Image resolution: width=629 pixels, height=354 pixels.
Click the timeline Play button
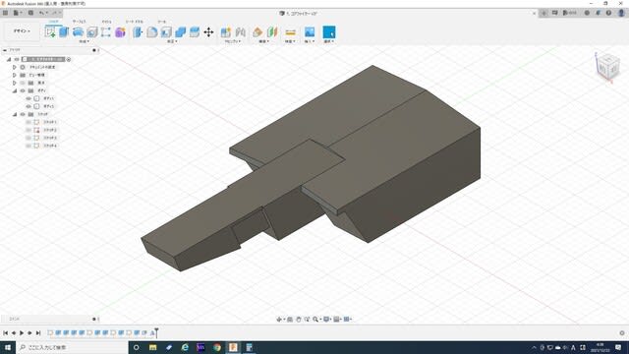tap(22, 332)
